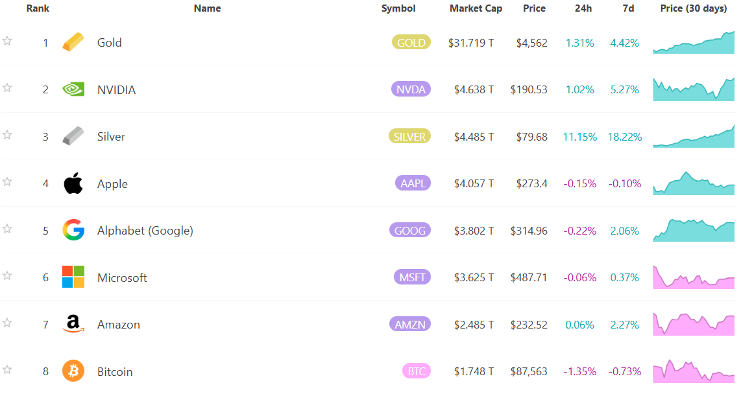
Task: Click the AAPL symbol badge
Action: coord(413,183)
